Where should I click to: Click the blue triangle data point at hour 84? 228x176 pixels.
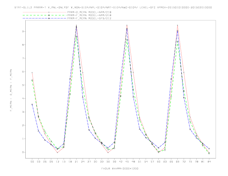[x=209, y=149]
